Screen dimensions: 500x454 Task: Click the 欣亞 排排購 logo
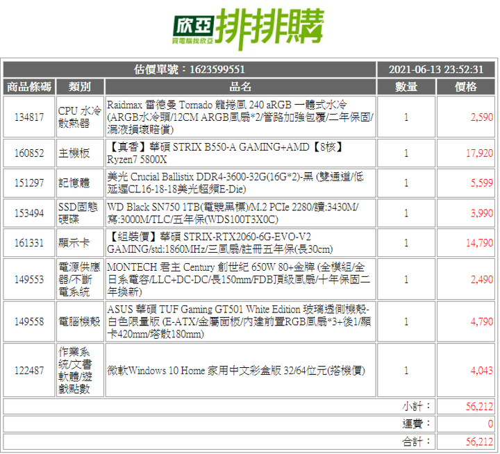(x=248, y=29)
